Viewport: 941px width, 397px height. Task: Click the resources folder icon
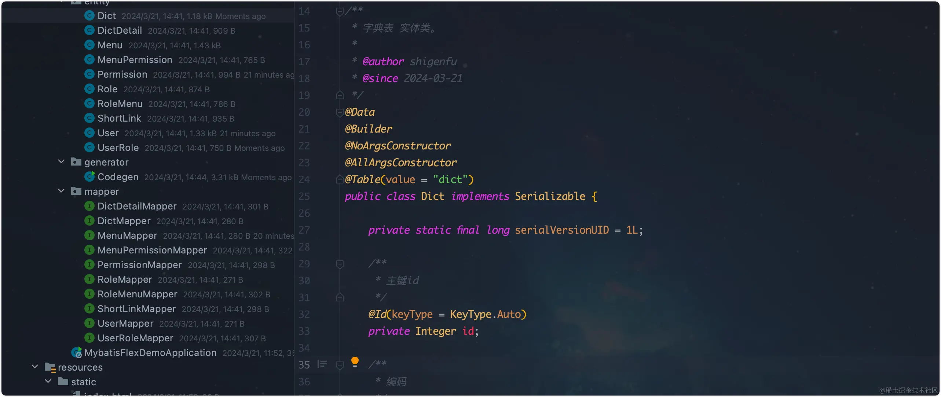(x=50, y=367)
